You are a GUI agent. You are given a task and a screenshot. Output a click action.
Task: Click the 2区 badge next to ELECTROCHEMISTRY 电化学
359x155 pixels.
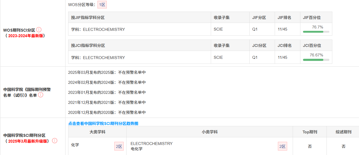tap(282, 146)
